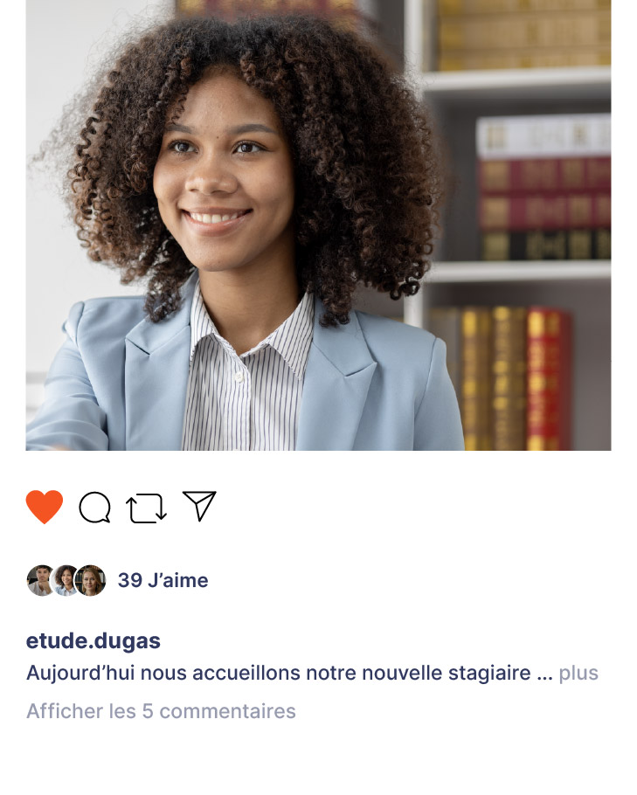Click the white book, middle shelf

coord(544,137)
